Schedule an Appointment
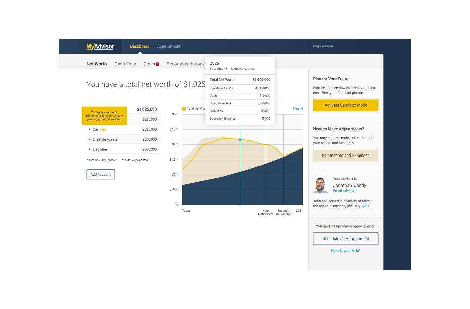 pos(345,239)
